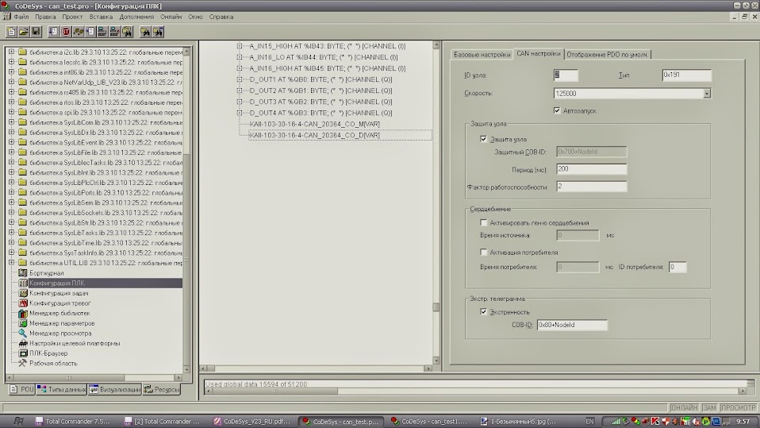Viewport: 760px width, 428px height.
Task: Click the Find (binoculars) toolbar icon
Action: (145, 32)
